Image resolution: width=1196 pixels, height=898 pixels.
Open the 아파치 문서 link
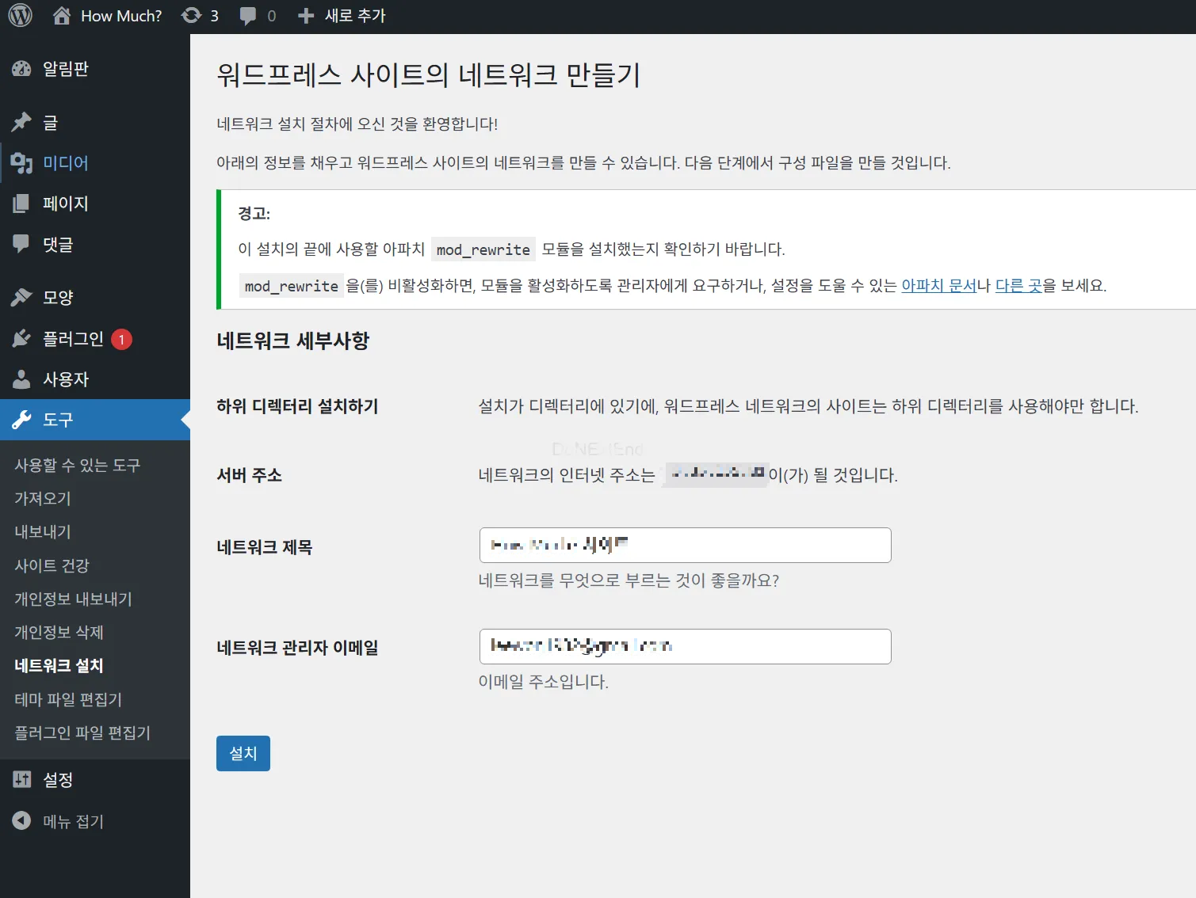[x=939, y=286]
